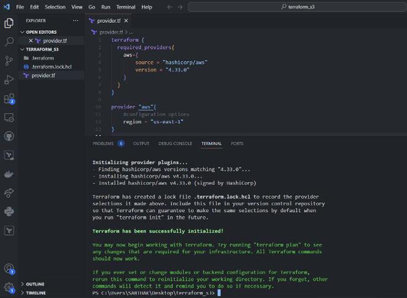Open the Remote Explorer icon
407x298 pixels.
[x=9, y=118]
